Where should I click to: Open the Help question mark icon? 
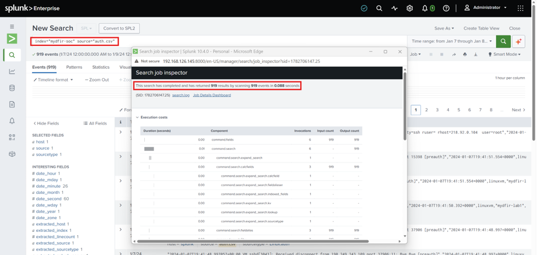446,8
